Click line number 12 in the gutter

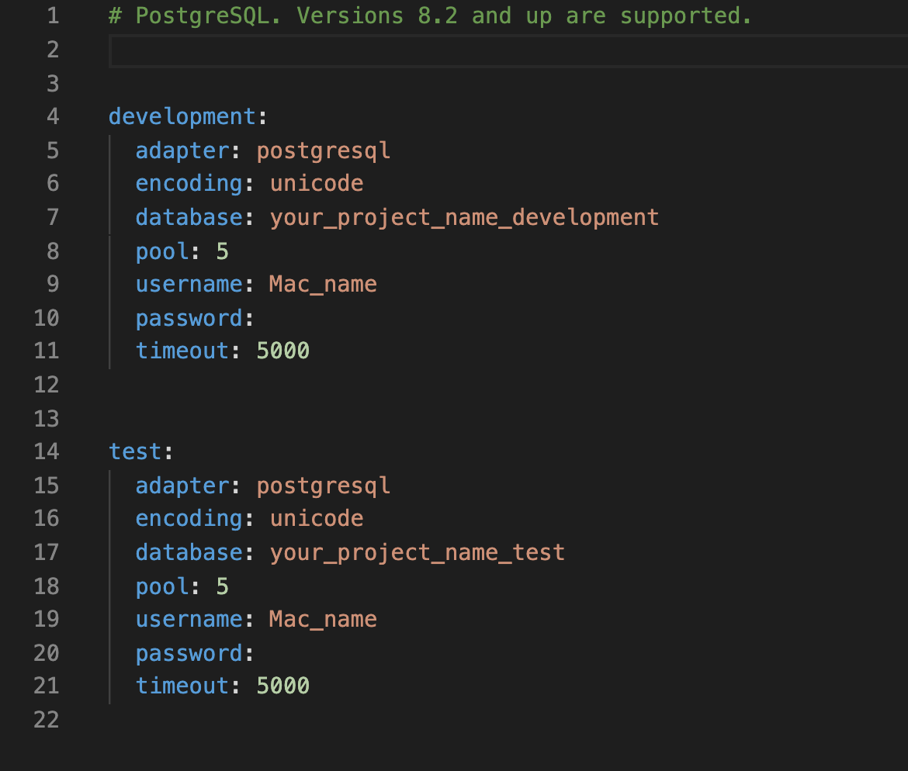tap(47, 385)
